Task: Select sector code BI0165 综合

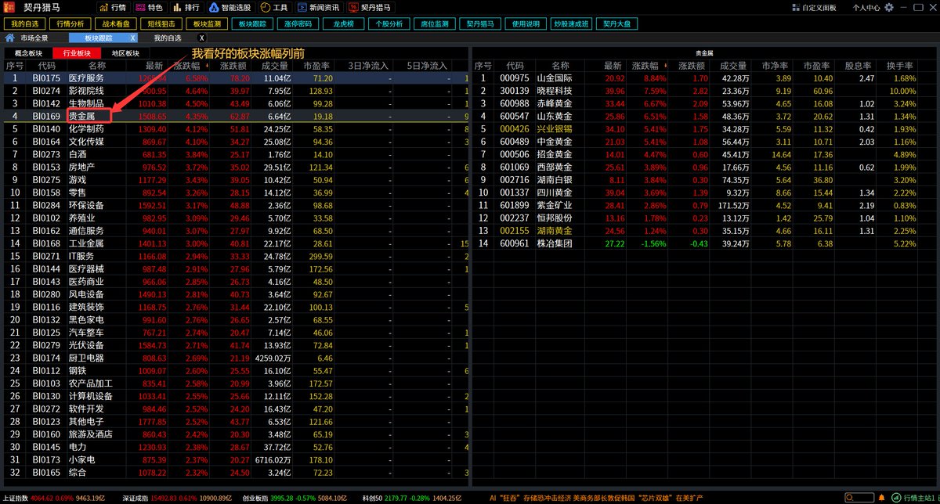Action: point(235,473)
